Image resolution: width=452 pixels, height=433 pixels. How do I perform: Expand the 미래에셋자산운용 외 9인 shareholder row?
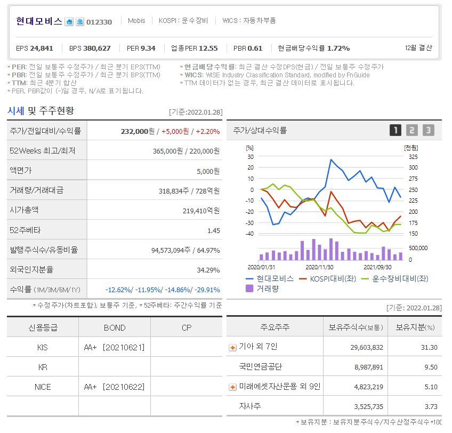[x=232, y=387]
